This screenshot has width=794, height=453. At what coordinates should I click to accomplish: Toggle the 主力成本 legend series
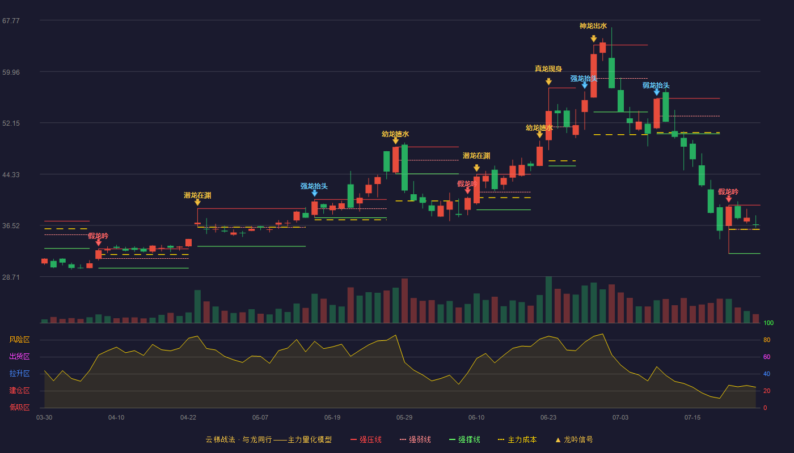click(x=517, y=439)
